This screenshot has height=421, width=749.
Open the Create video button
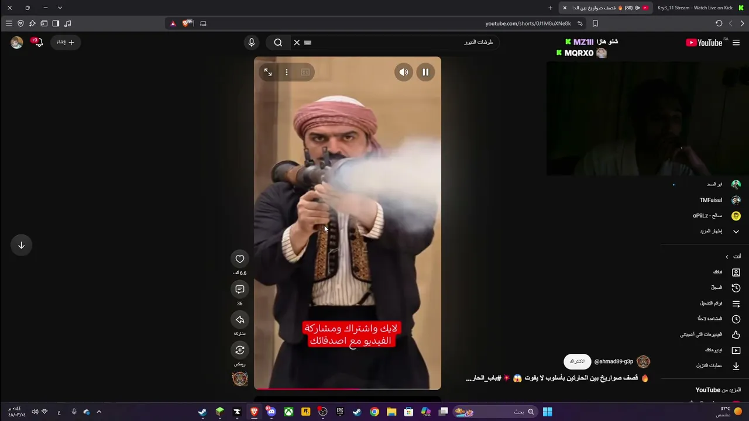point(65,42)
